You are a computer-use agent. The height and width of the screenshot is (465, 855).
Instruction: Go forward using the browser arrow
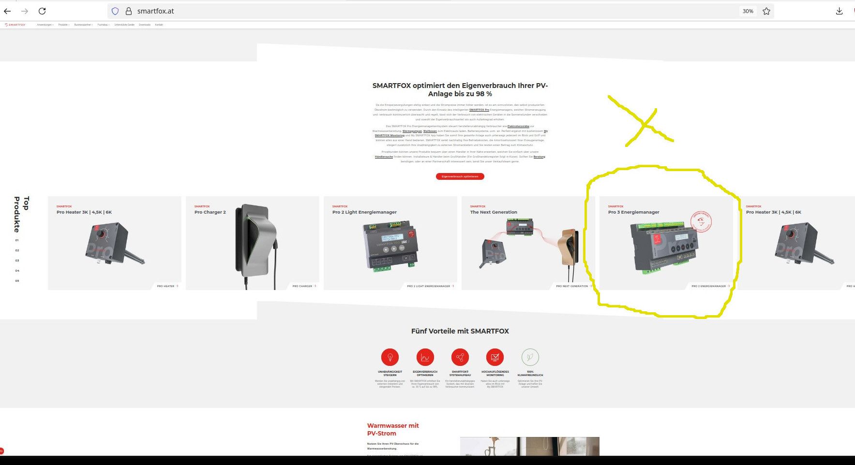tap(25, 11)
